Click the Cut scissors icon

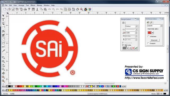click(37, 9)
